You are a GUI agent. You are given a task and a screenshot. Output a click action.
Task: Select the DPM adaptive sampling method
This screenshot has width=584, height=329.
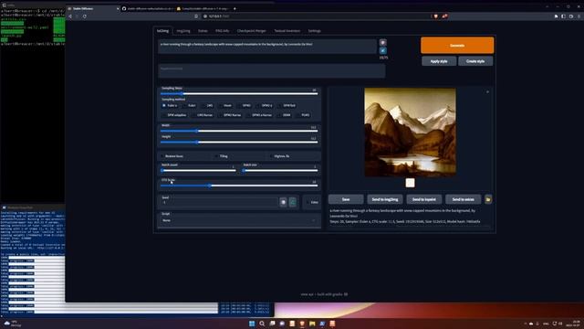[174, 115]
